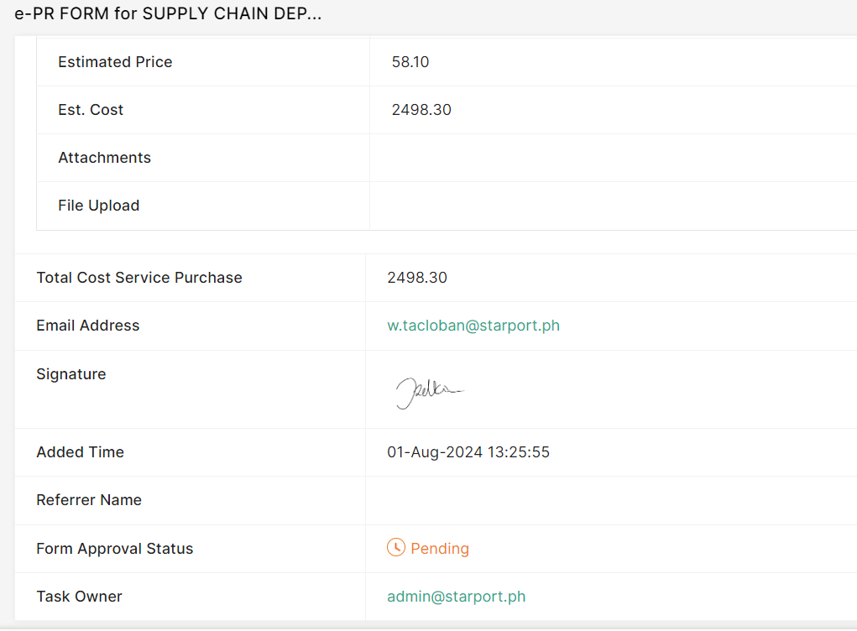Image resolution: width=857 pixels, height=631 pixels.
Task: Click the e-PR FORM page title
Action: [168, 14]
